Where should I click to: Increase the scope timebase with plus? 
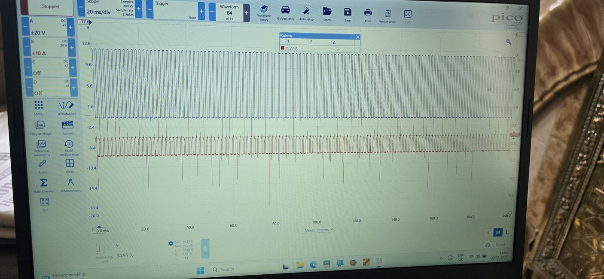[x=138, y=9]
